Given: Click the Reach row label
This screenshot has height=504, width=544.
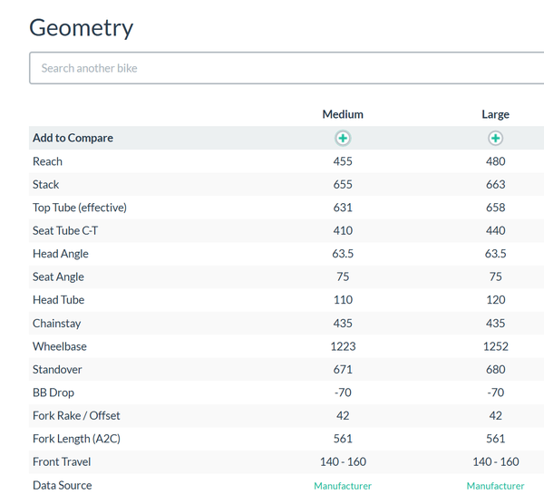Looking at the screenshot, I should point(47,161).
